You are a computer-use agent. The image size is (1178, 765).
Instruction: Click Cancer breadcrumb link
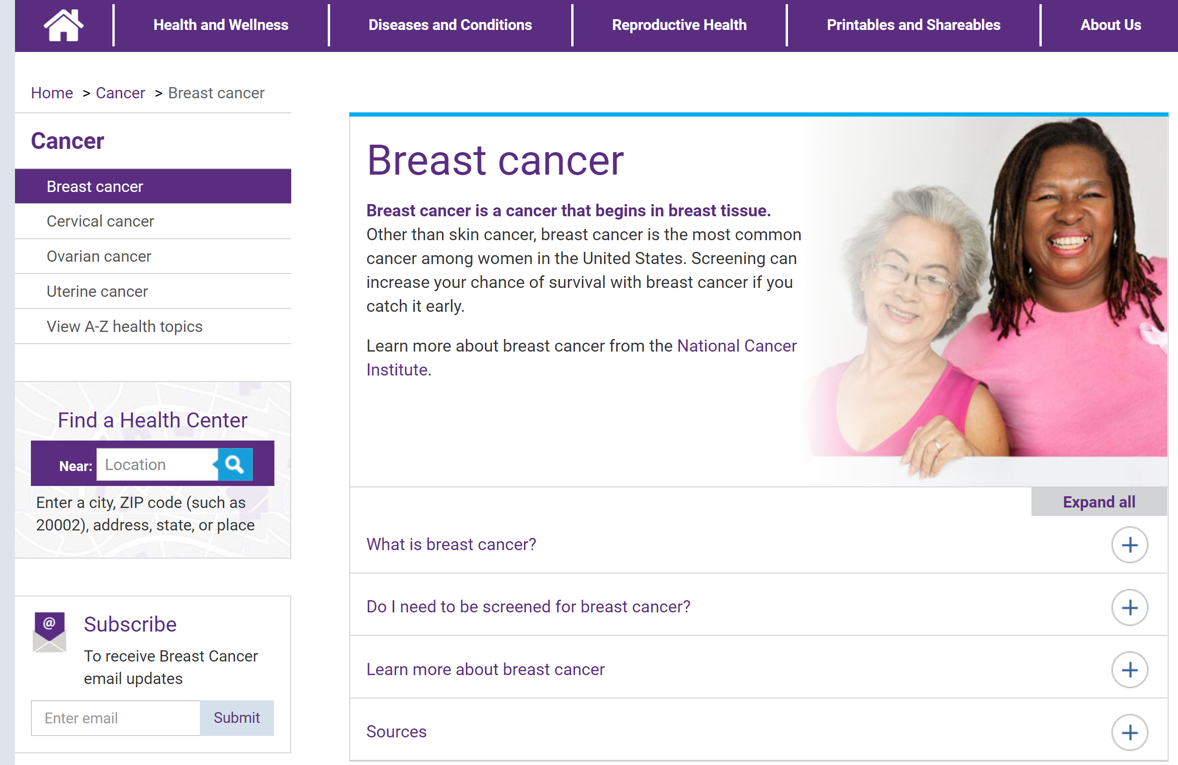tap(120, 93)
